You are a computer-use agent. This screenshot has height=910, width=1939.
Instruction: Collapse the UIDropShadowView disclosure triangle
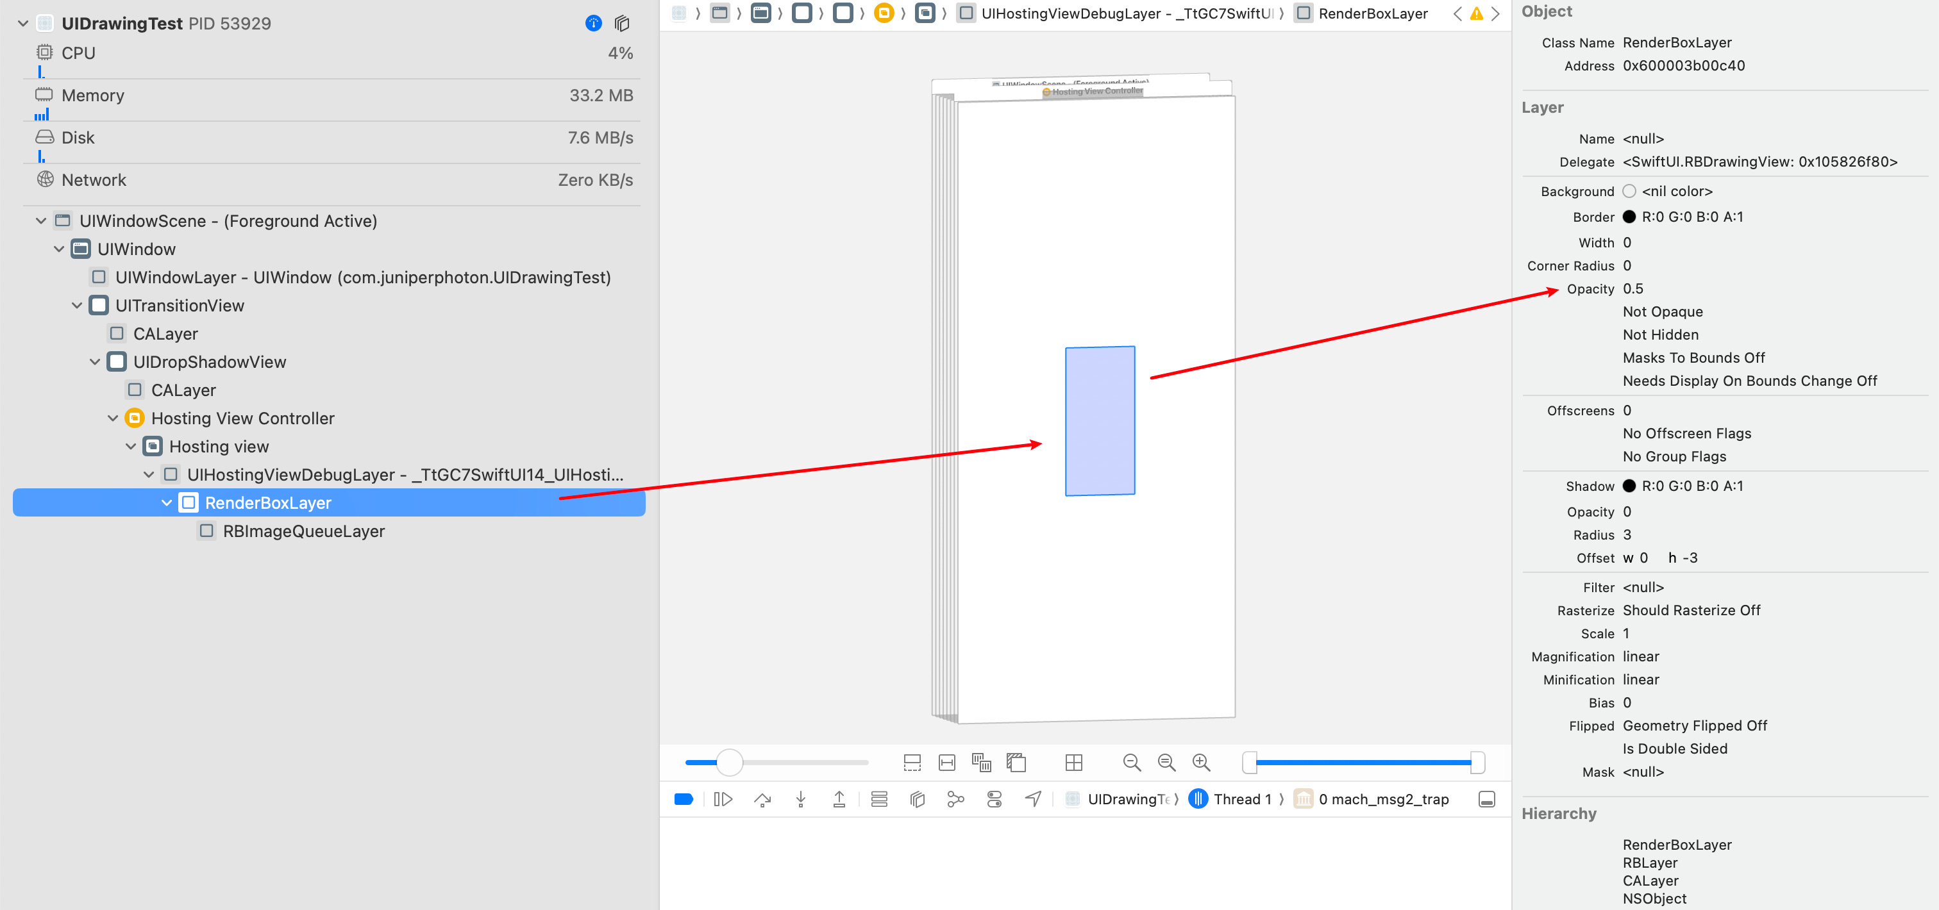coord(95,361)
